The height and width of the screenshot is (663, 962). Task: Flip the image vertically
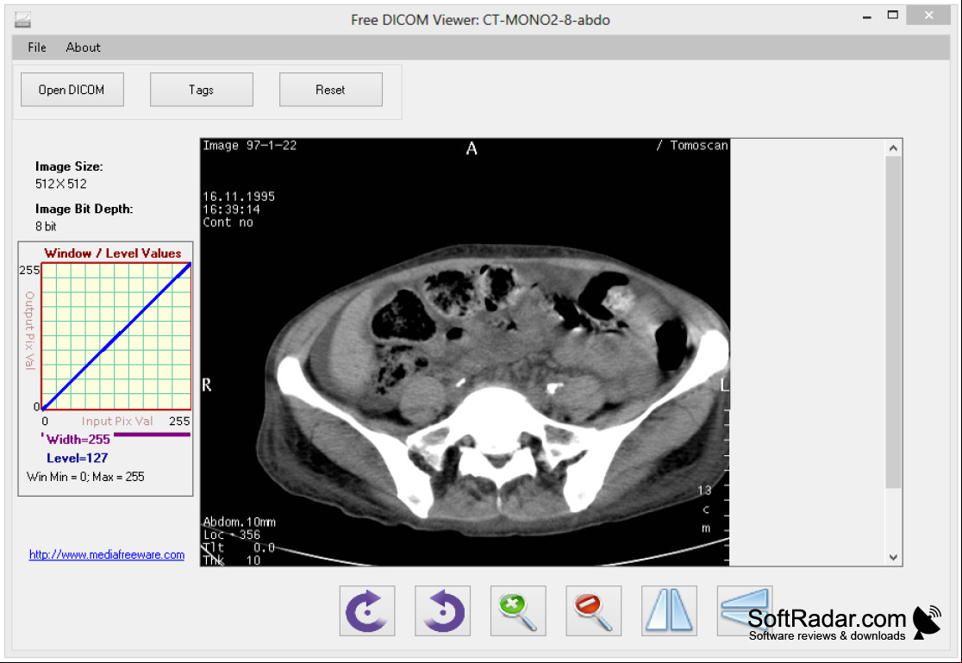744,610
